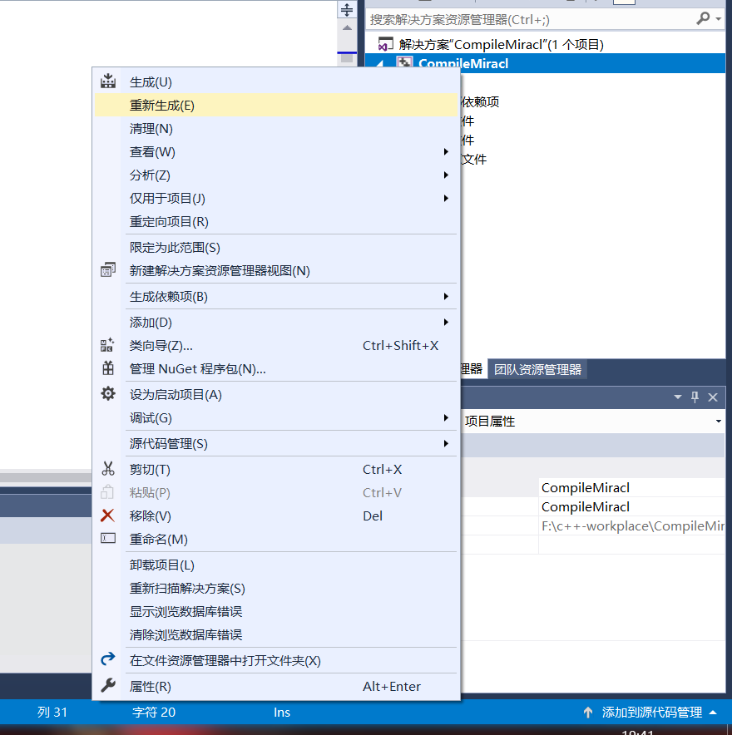
Task: Select 设为启动项目(A)
Action: pos(275,395)
